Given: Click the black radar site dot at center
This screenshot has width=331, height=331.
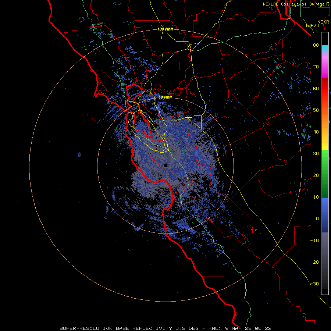Looking at the screenshot, I should pos(165,165).
